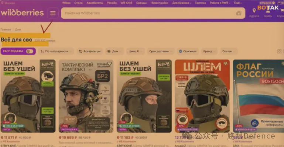Open the По популярности sort dropdown
This screenshot has width=284, height=147.
click(x=57, y=51)
